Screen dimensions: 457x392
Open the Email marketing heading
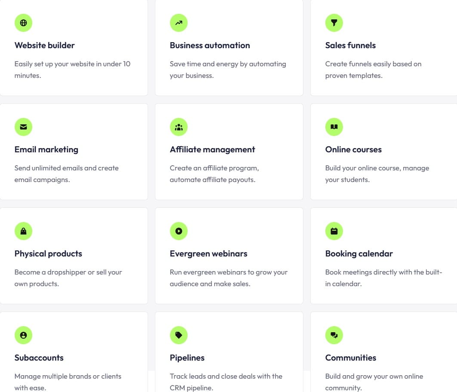click(x=46, y=150)
